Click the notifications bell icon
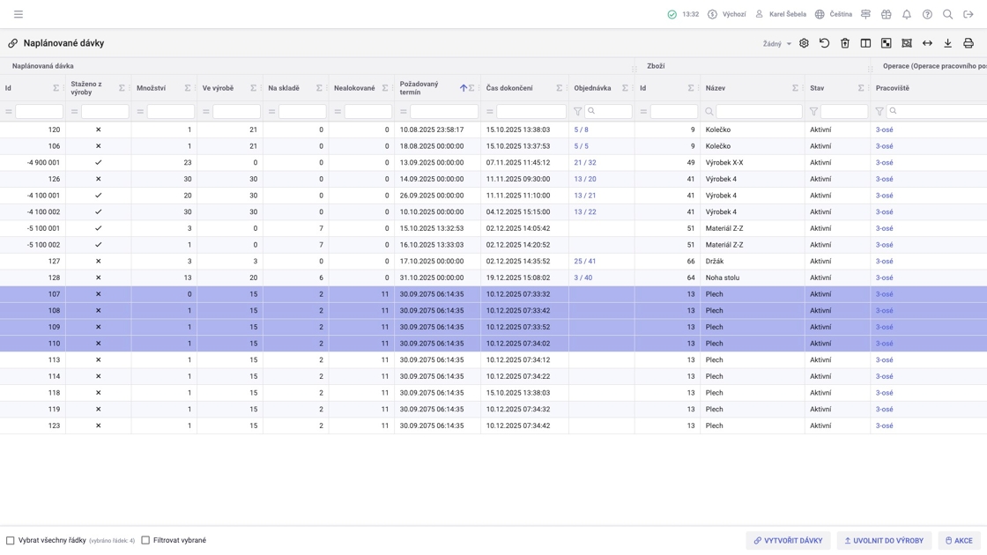987x555 pixels. [x=906, y=14]
